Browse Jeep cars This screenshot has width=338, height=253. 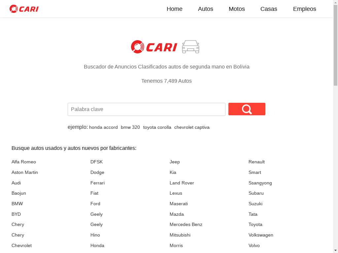175,162
